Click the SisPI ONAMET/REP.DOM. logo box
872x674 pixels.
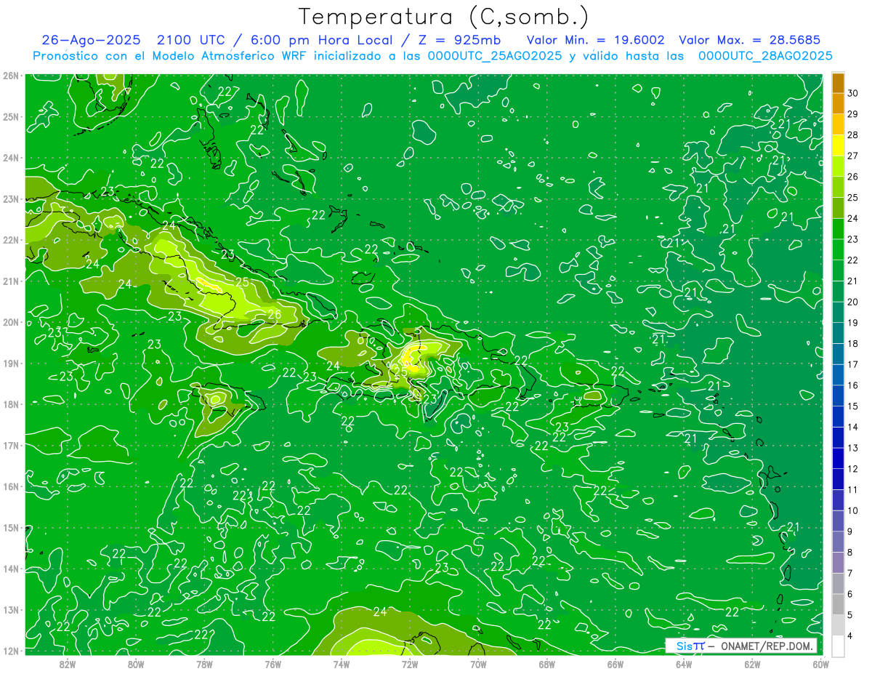(x=741, y=646)
